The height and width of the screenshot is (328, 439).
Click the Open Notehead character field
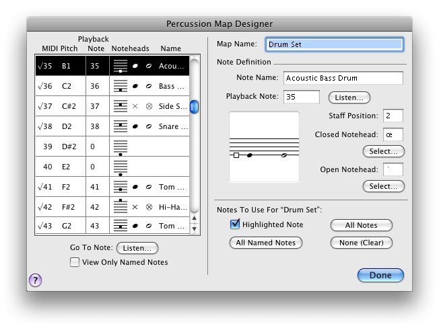point(393,169)
